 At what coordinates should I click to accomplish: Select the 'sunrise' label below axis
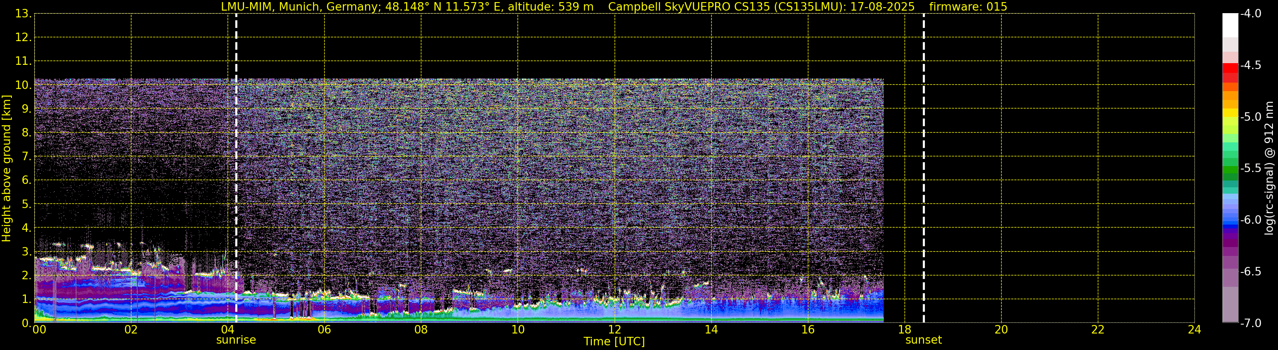(x=236, y=340)
